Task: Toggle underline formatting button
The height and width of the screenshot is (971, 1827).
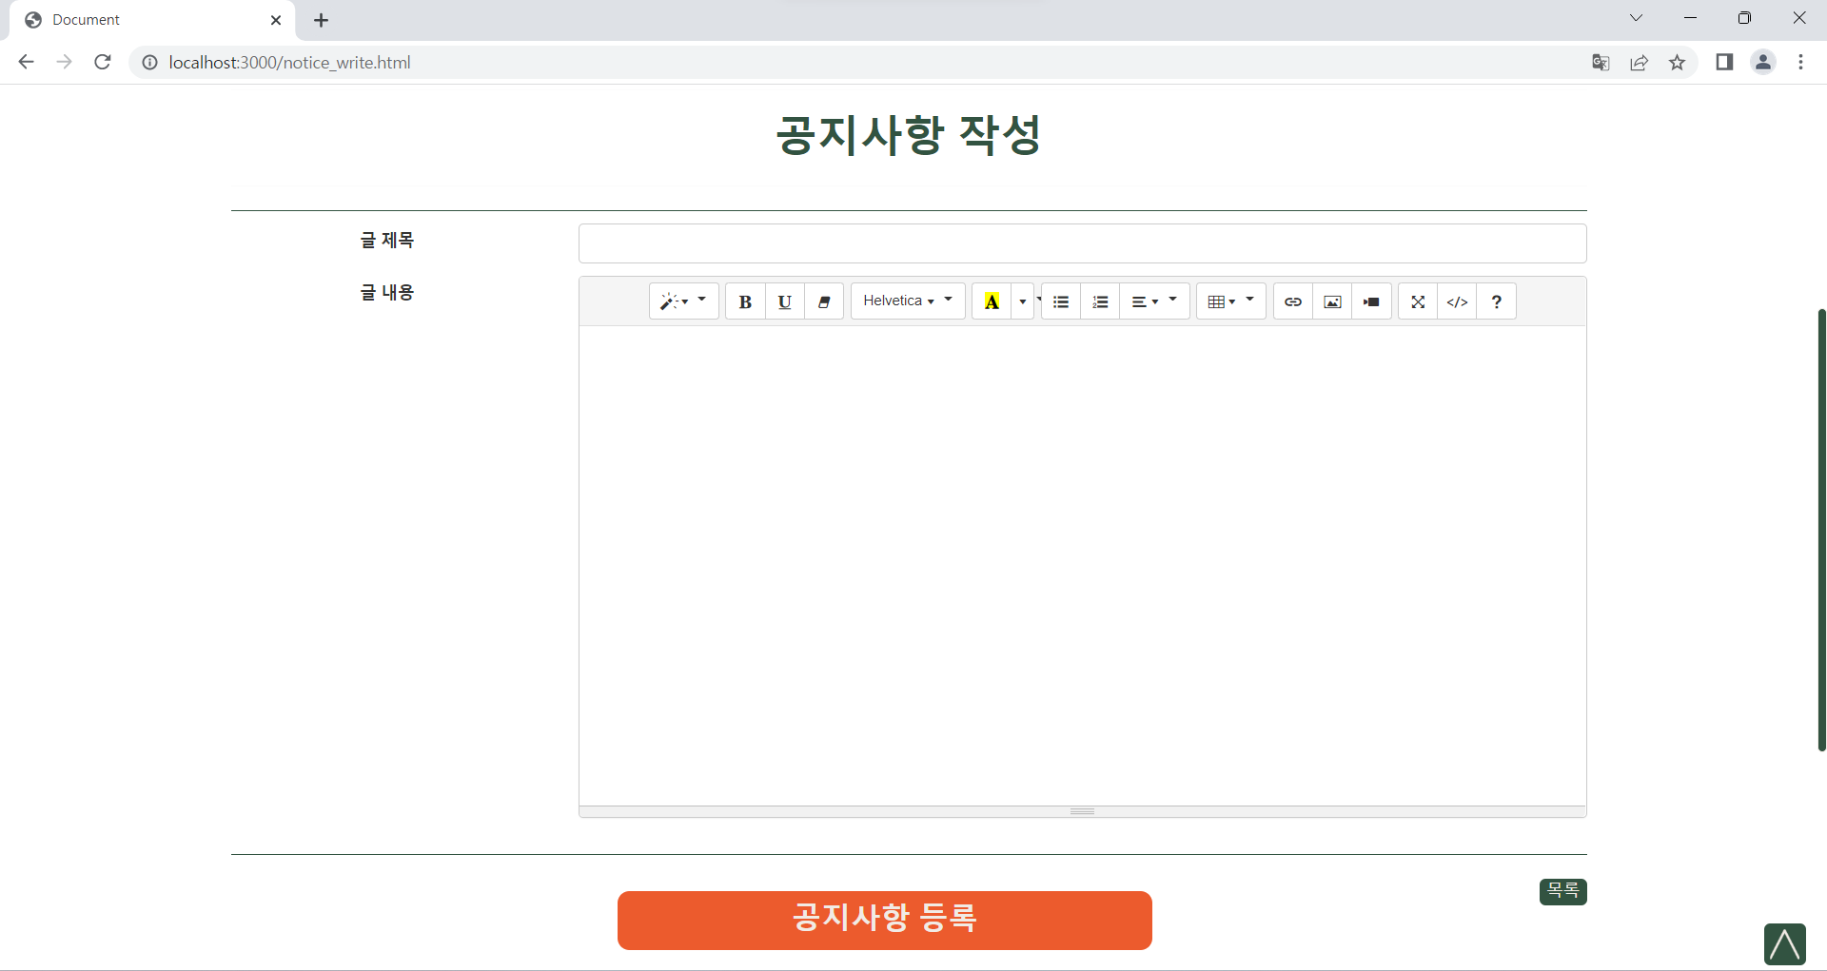Action: 785,301
